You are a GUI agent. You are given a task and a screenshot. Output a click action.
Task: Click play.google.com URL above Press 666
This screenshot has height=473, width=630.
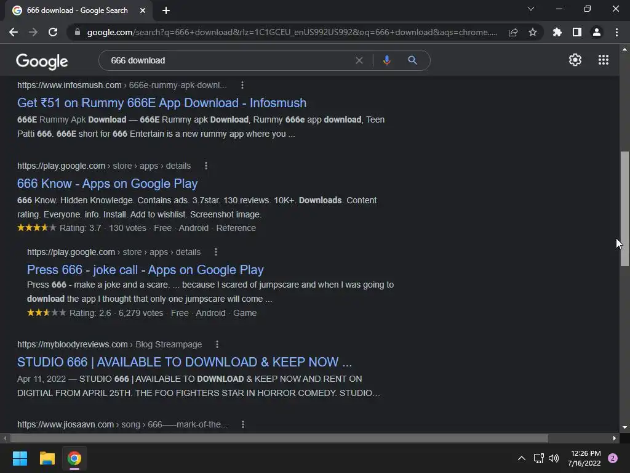tap(114, 252)
